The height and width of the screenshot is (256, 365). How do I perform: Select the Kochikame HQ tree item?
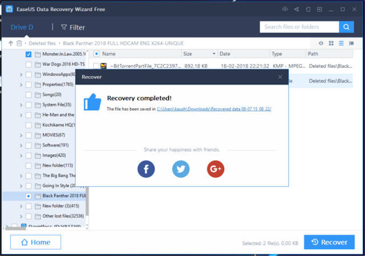tap(59, 125)
